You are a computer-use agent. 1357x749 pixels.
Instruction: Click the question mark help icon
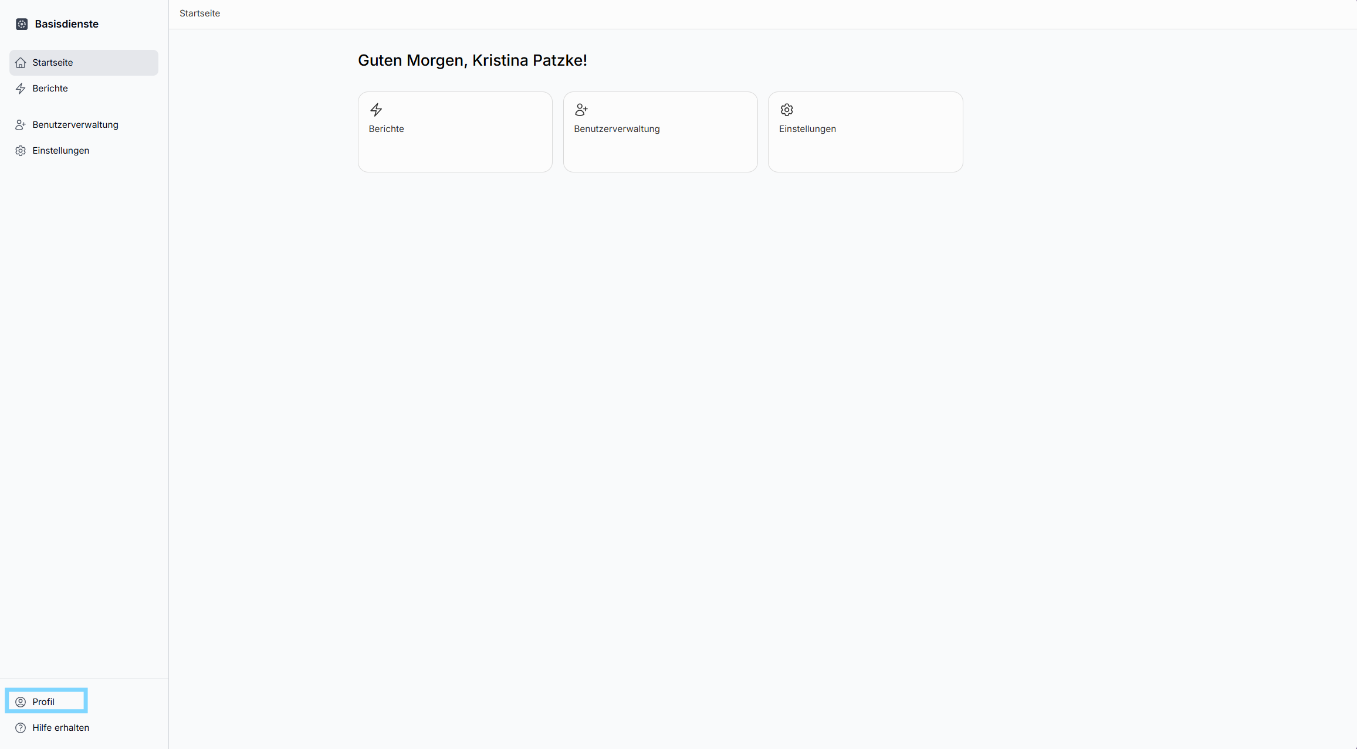21,728
